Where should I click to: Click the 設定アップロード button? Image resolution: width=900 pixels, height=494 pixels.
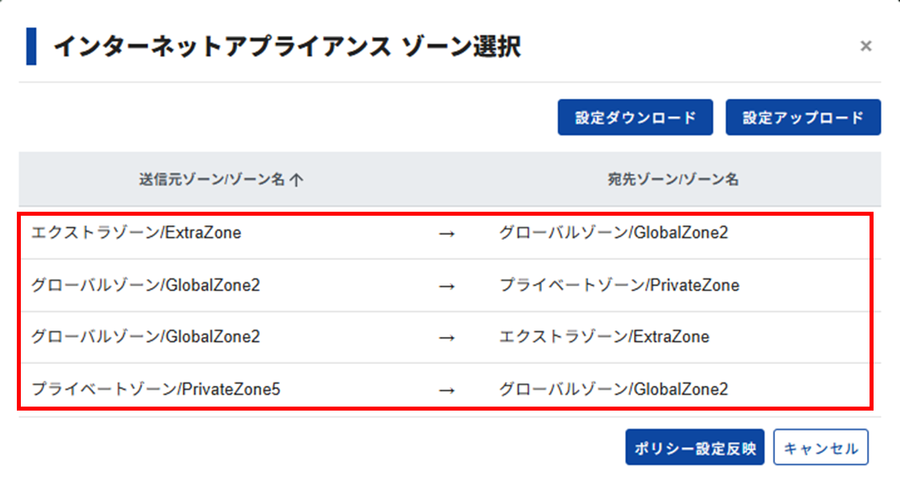click(803, 118)
